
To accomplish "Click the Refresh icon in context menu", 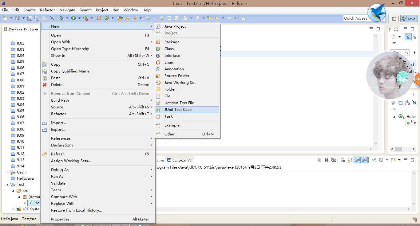I will 45,154.
